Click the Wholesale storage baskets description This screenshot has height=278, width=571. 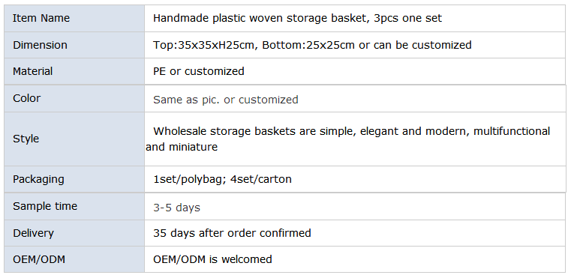(x=347, y=139)
